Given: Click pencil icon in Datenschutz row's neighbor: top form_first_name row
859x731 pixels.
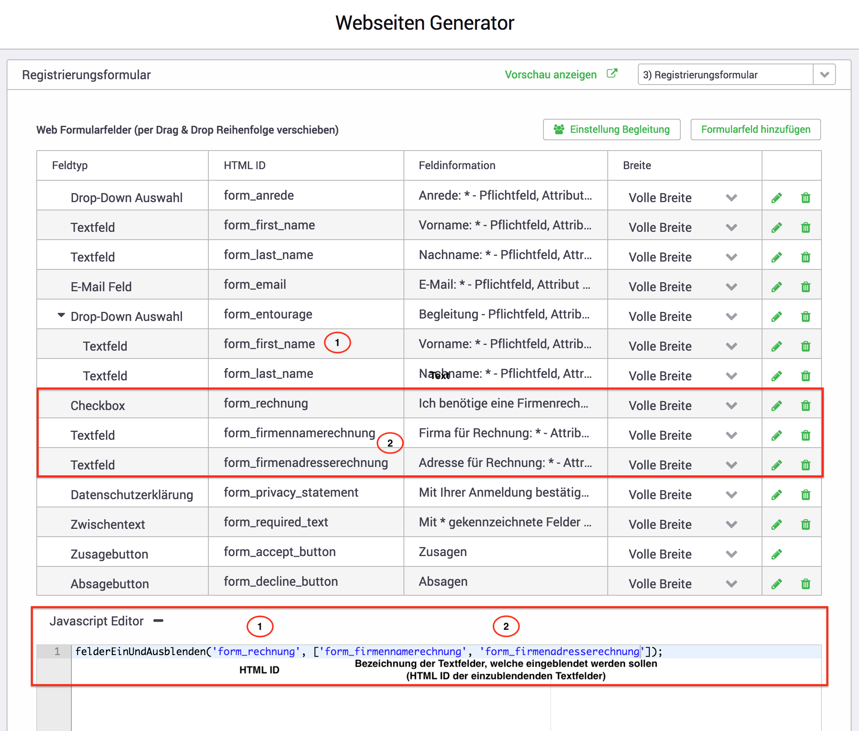Looking at the screenshot, I should (776, 227).
